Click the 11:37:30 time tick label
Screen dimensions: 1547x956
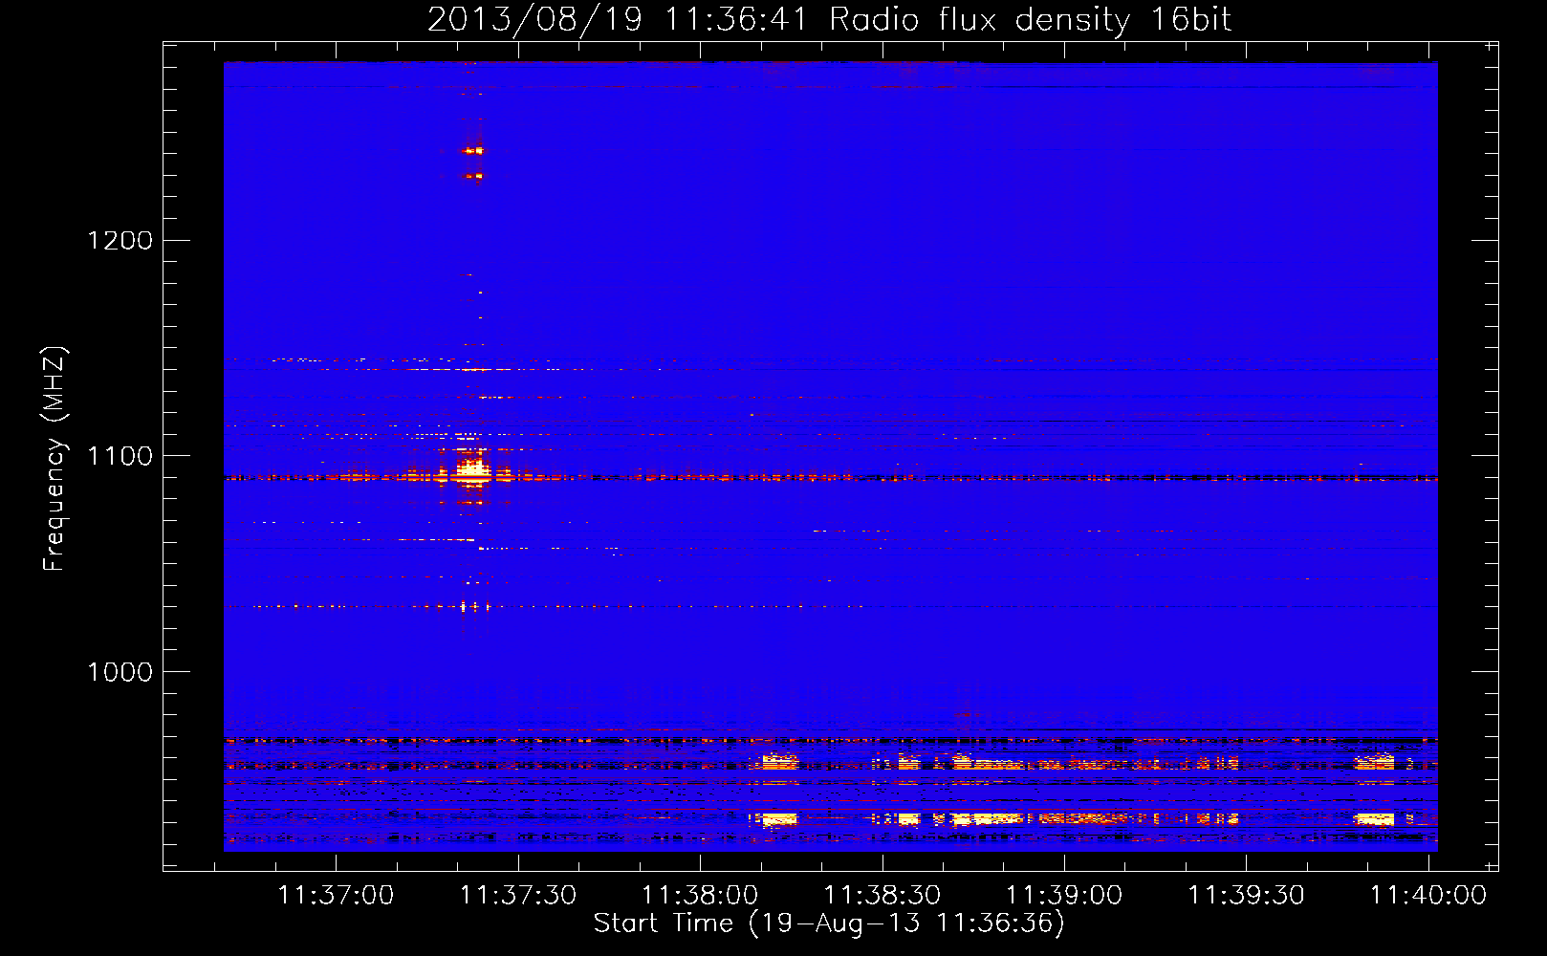[x=518, y=895]
